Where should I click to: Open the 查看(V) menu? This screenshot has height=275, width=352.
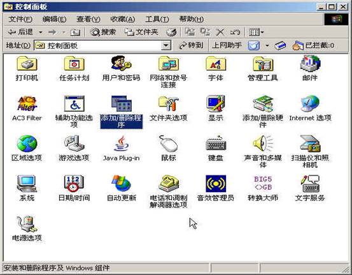88,19
